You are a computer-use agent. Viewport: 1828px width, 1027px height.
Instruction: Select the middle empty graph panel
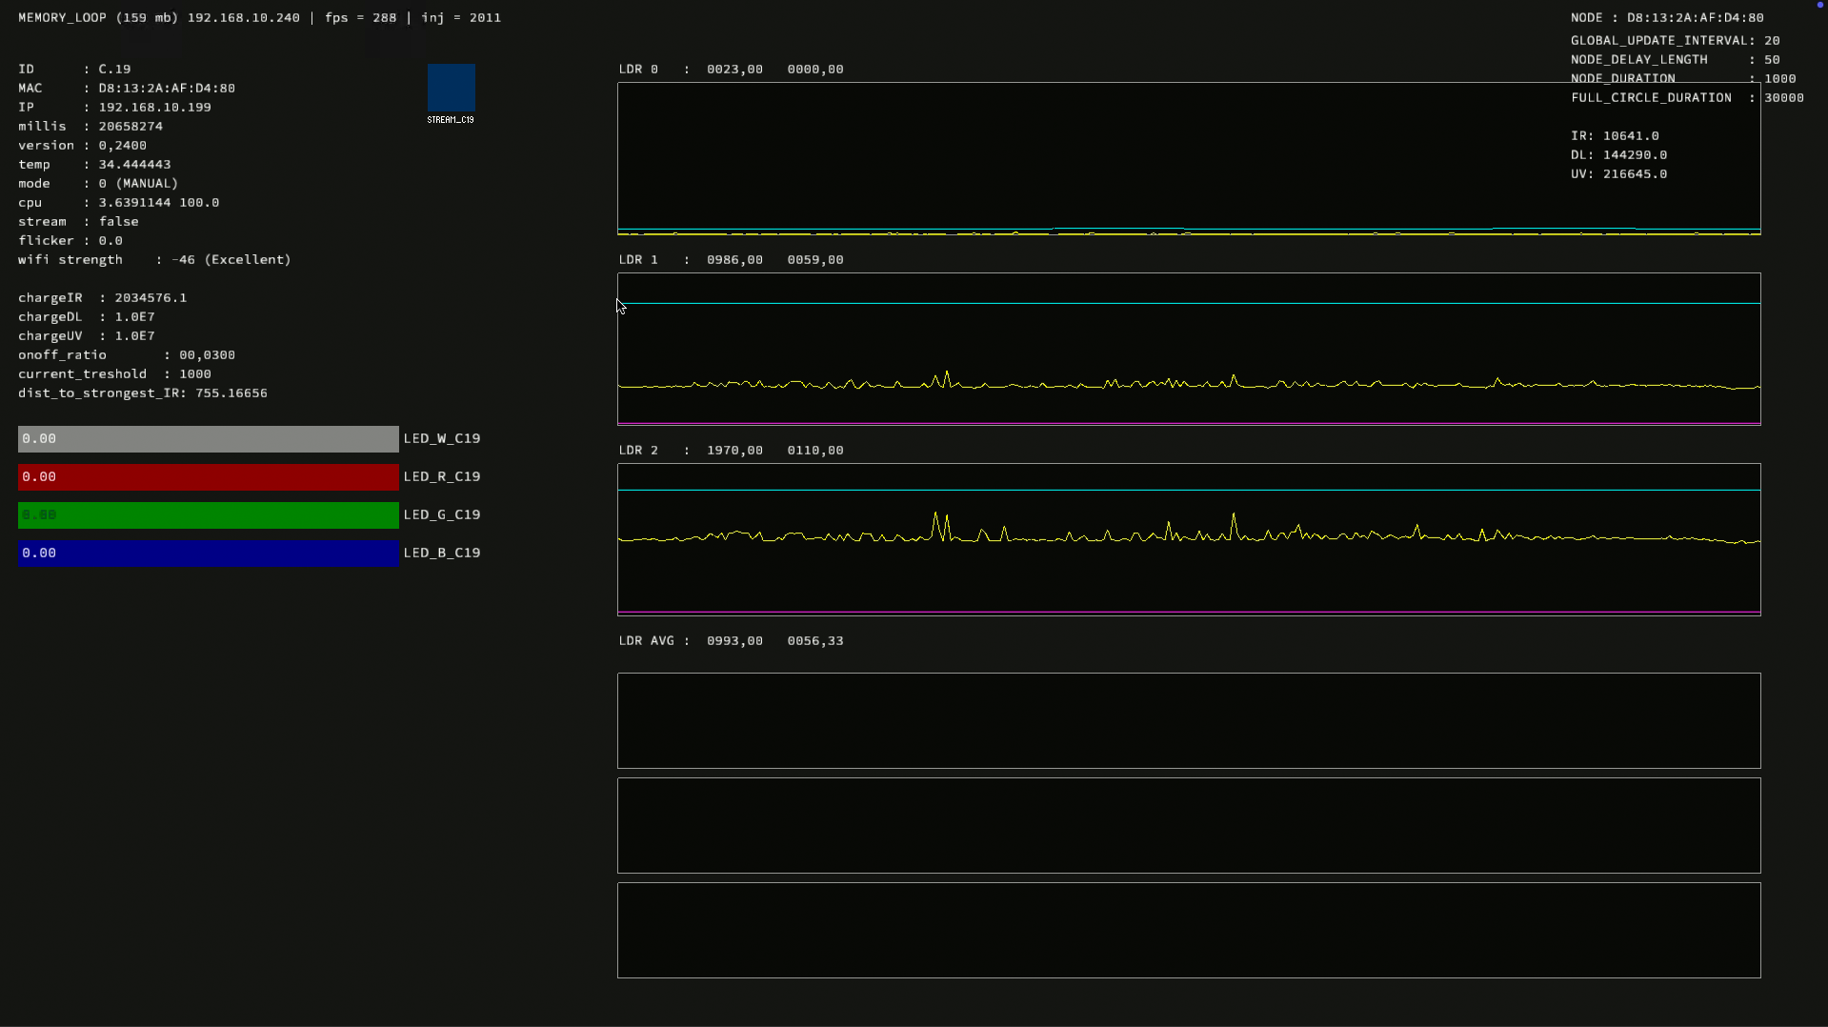tap(1188, 826)
